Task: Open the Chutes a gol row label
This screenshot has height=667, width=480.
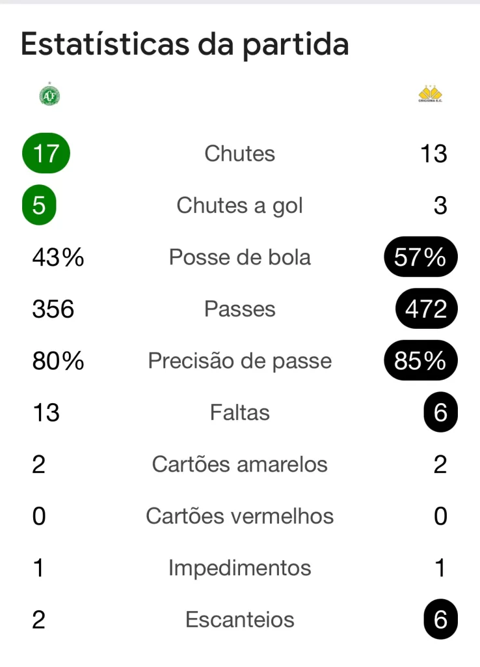Action: (239, 206)
